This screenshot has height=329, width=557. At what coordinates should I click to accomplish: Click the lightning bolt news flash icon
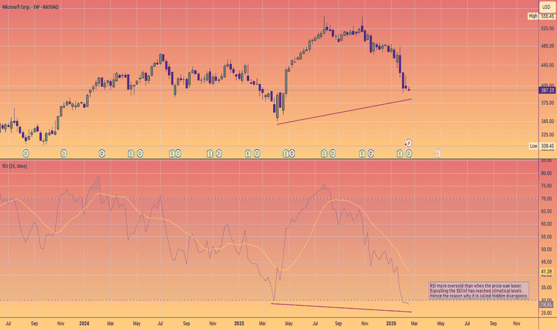click(409, 143)
